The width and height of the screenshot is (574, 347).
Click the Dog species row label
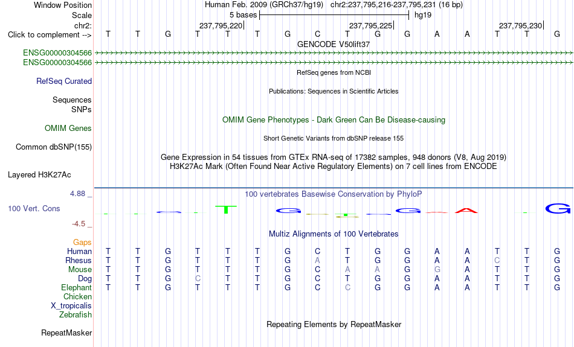(85, 279)
